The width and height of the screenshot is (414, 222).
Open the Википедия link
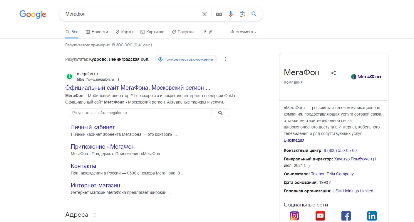[x=294, y=140]
